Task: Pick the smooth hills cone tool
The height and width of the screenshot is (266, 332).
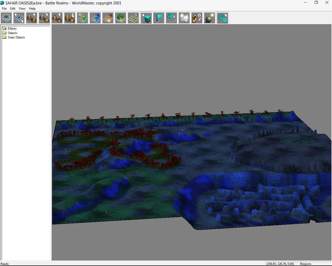Action: (x=44, y=18)
